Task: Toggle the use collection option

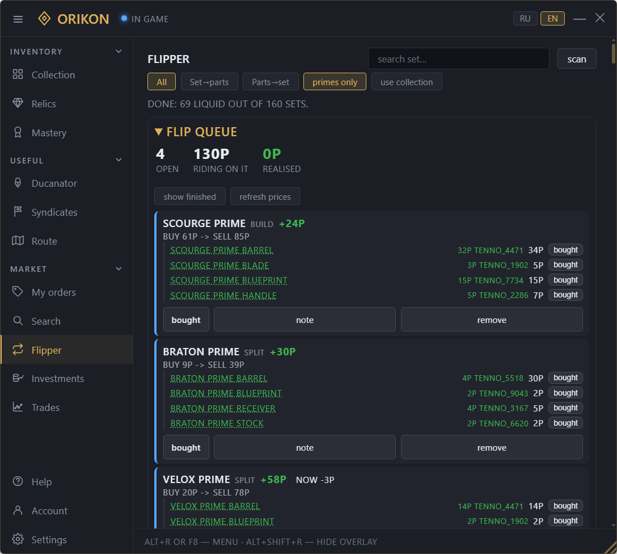Action: (407, 82)
